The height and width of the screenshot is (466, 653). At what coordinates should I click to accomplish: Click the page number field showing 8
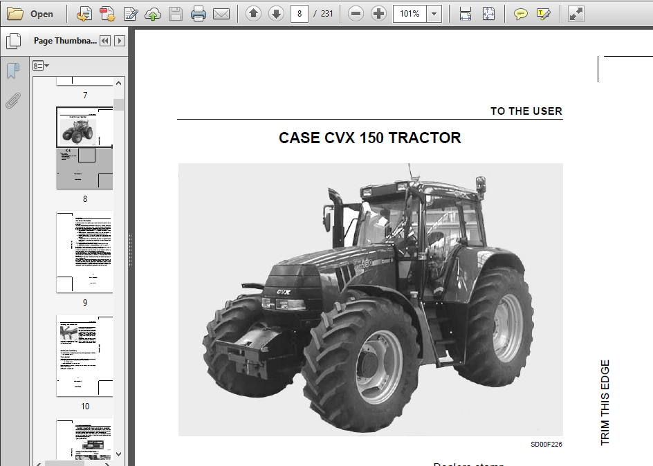point(299,14)
